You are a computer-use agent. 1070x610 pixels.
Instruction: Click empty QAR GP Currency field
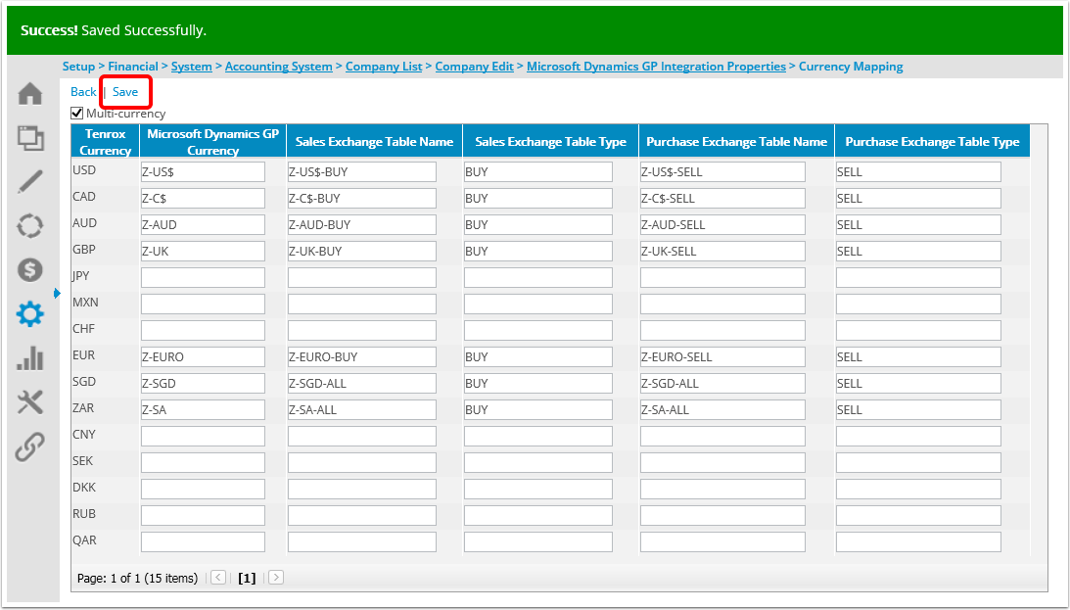coord(203,541)
